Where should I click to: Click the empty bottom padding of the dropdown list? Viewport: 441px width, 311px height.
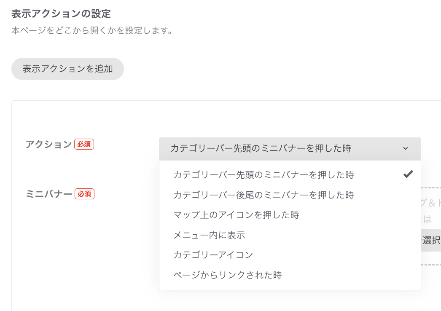(x=290, y=287)
